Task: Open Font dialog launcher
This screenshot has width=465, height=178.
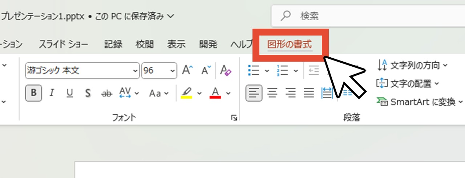Action: [234, 117]
